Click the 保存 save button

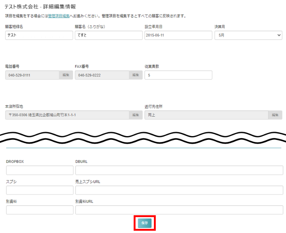145,223
